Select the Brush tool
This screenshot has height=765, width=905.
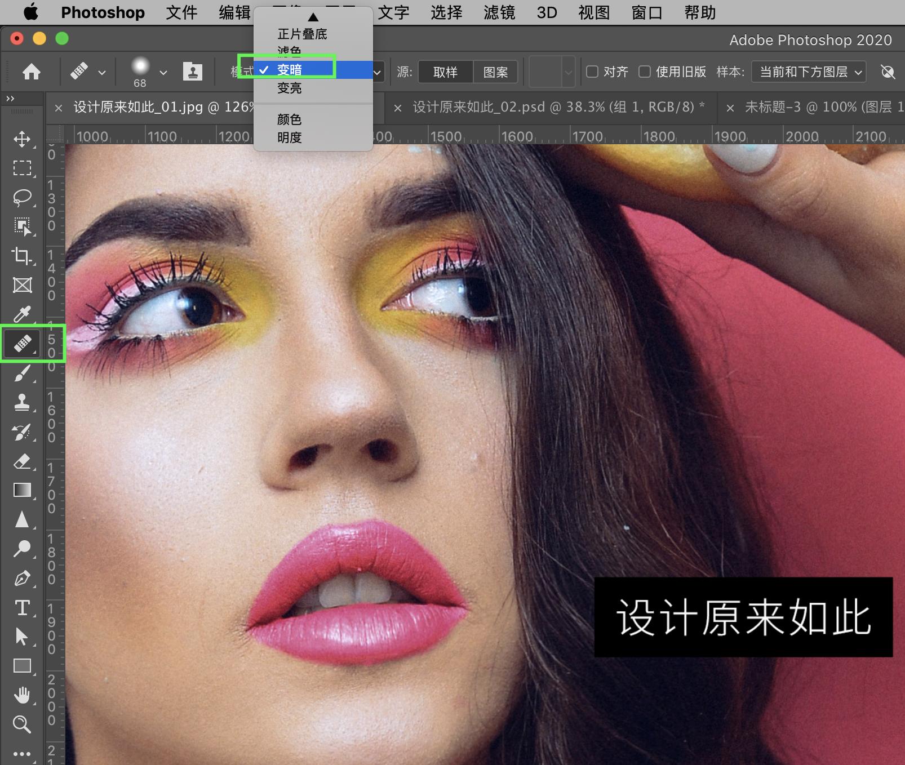(22, 373)
